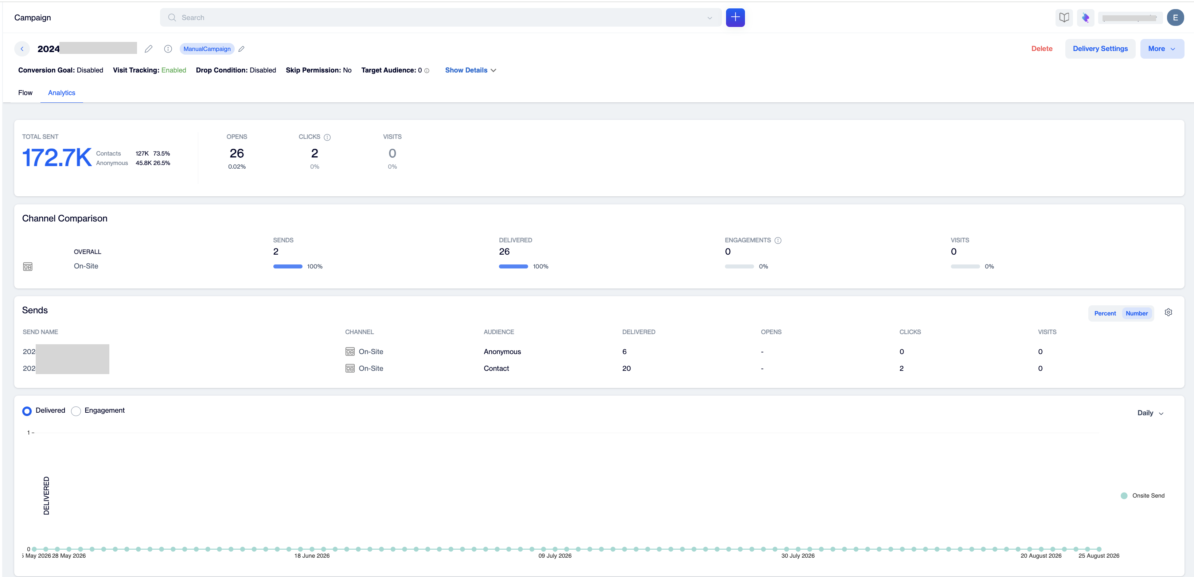Click the Engagements info icon
The width and height of the screenshot is (1194, 577).
coord(778,240)
